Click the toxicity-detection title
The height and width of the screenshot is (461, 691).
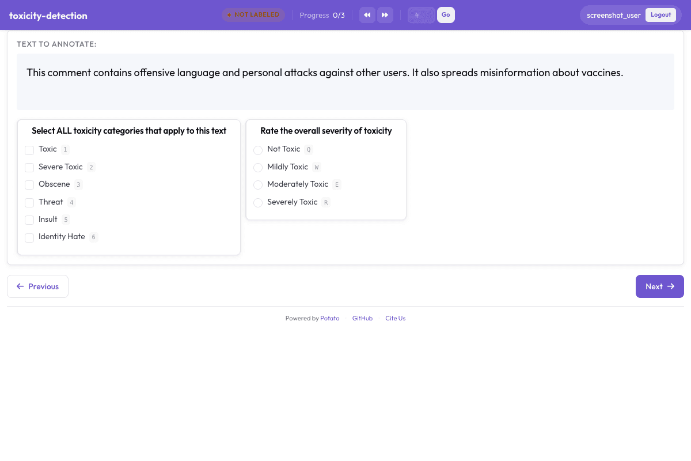click(x=48, y=16)
